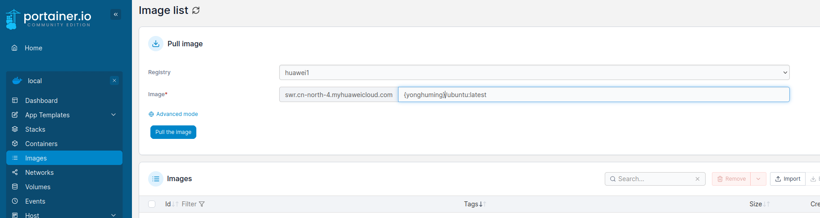The height and width of the screenshot is (218, 820).
Task: Click the Pull image download icon
Action: [156, 44]
